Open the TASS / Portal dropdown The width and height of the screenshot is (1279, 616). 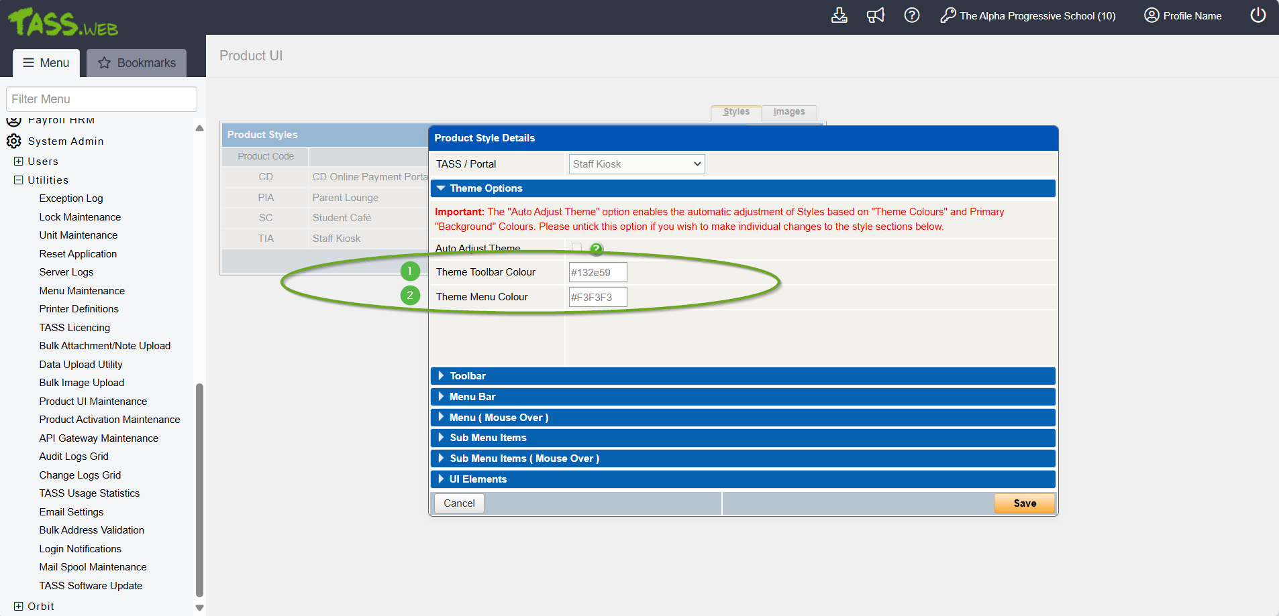[x=636, y=164]
